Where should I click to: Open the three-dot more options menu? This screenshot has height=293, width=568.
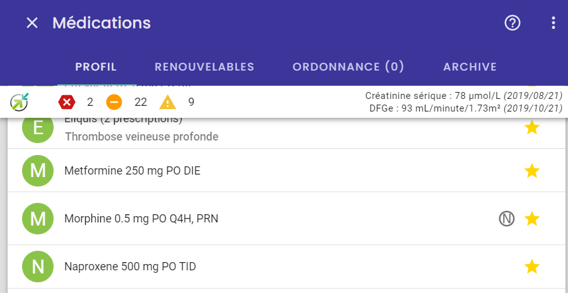553,23
